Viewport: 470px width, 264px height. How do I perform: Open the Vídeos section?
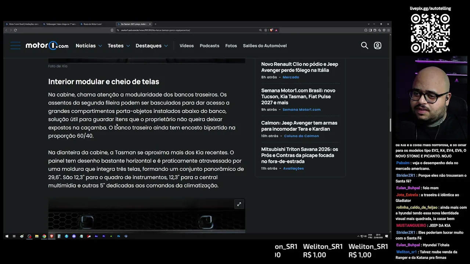coord(187,45)
